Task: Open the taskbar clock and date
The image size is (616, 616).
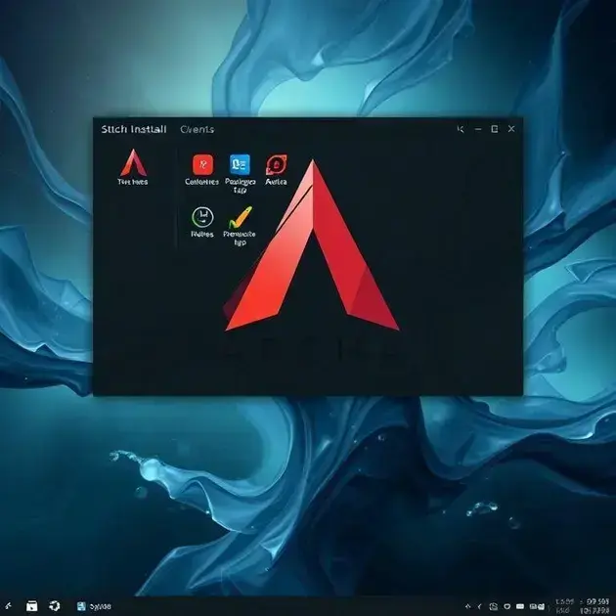Action: tap(583, 606)
